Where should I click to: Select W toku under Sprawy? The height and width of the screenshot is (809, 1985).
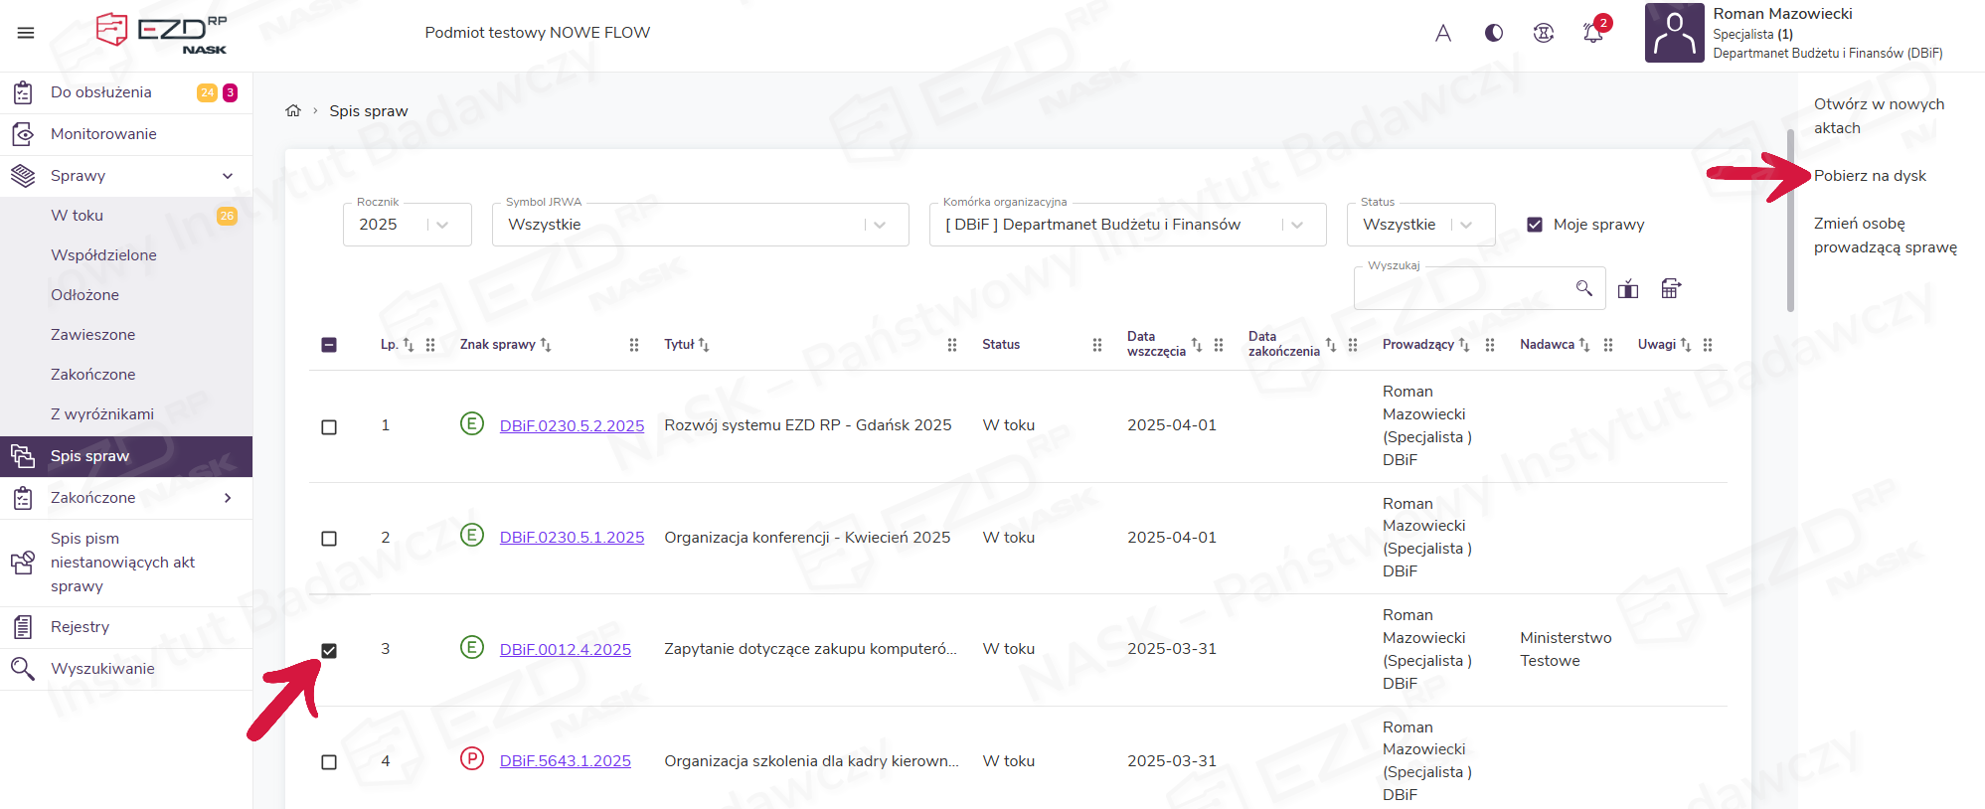coord(78,216)
